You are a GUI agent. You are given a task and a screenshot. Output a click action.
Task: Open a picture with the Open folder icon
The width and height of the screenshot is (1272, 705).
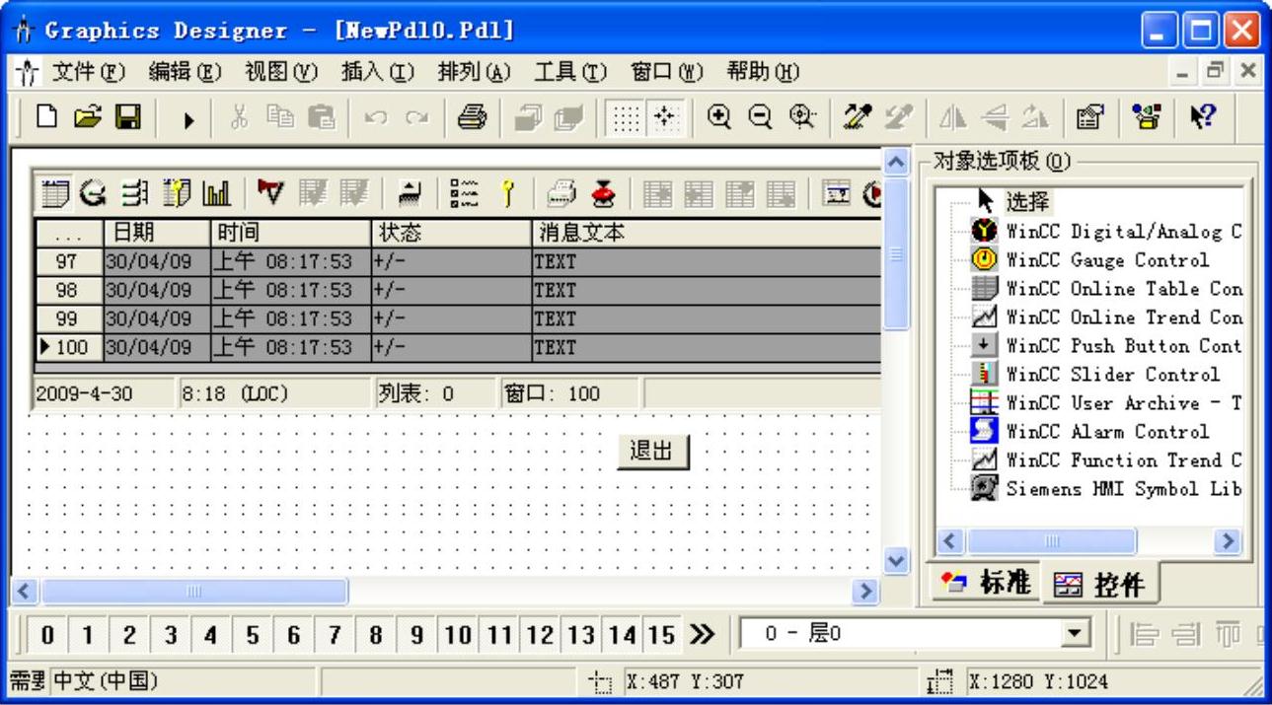[87, 117]
